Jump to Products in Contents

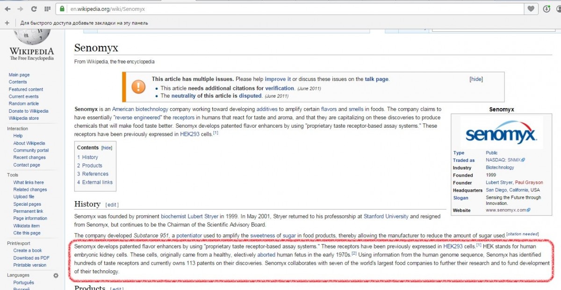(92, 166)
